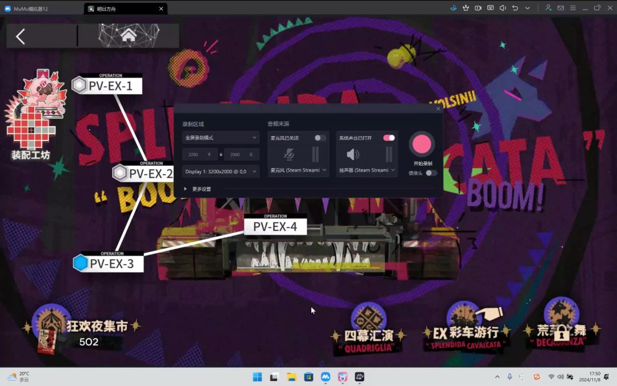Close the 明日方舟 tab
Screen dimensions: 617x386
[161, 9]
